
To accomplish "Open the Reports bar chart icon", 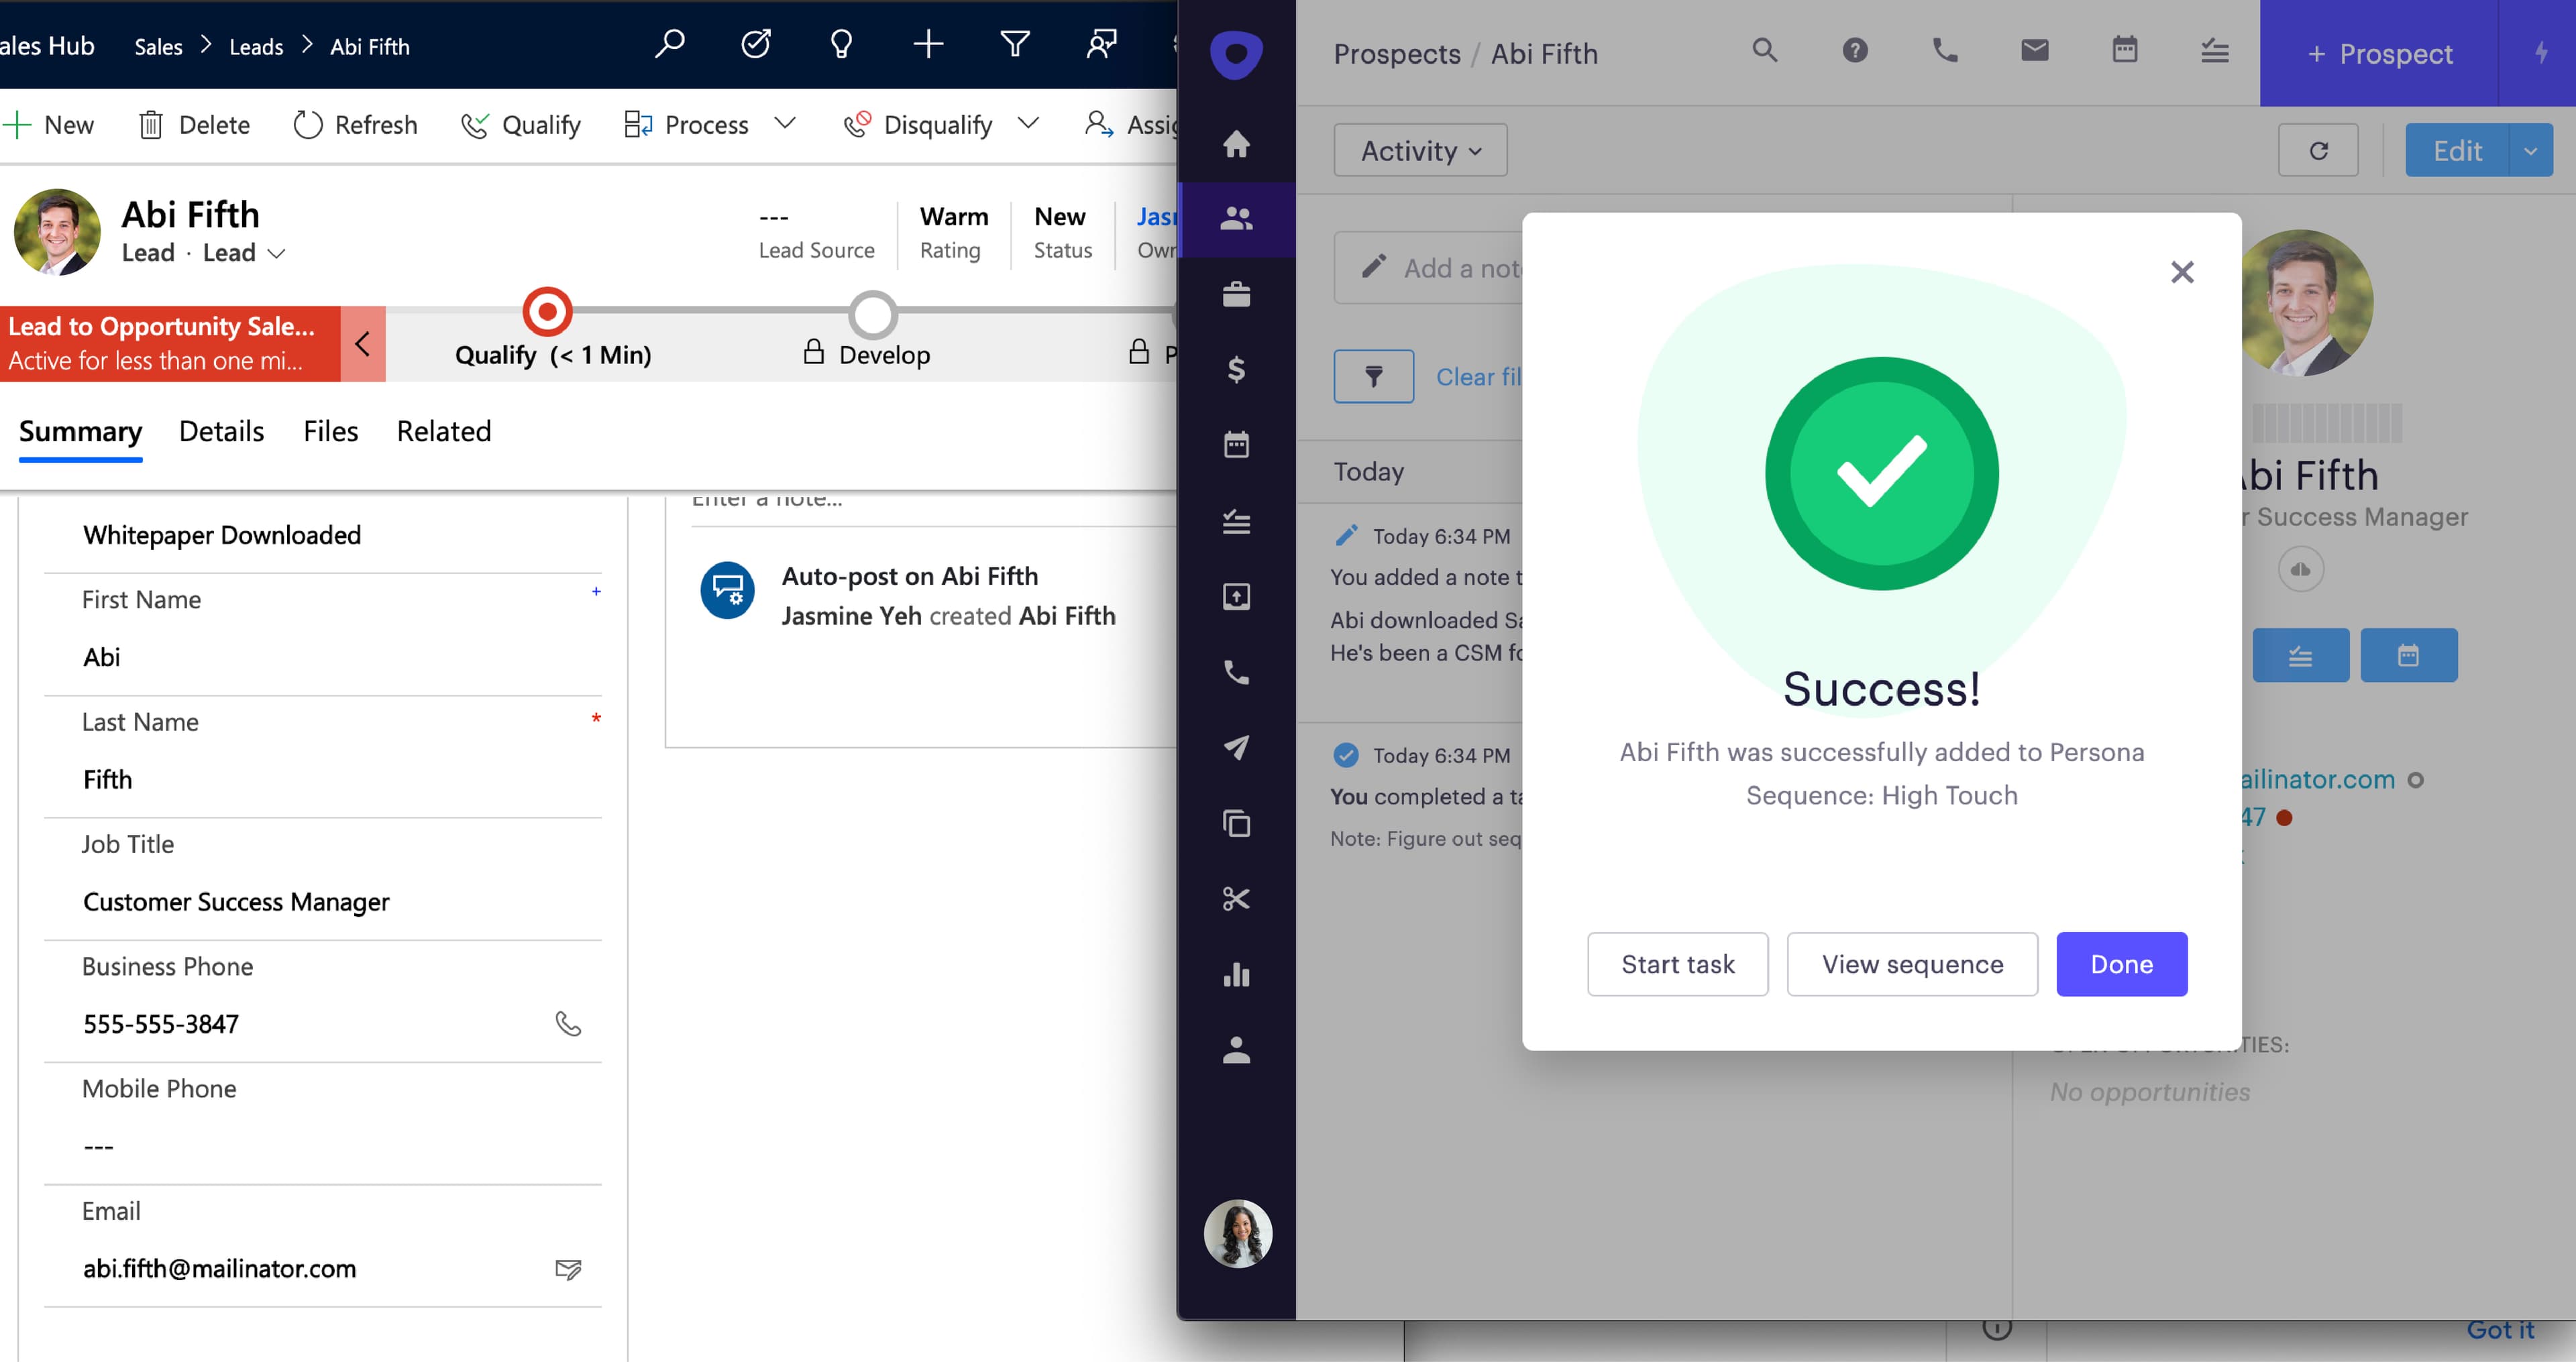I will coord(1236,975).
